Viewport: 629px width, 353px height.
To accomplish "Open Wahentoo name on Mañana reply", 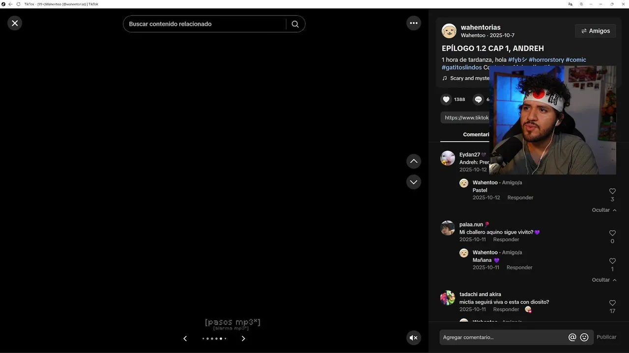I will [485, 252].
